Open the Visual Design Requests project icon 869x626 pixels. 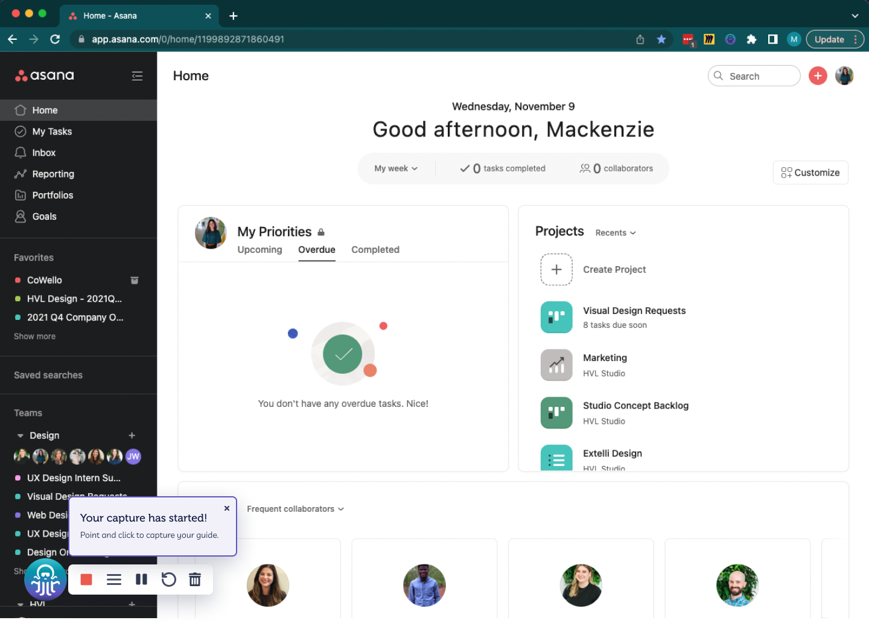(556, 317)
